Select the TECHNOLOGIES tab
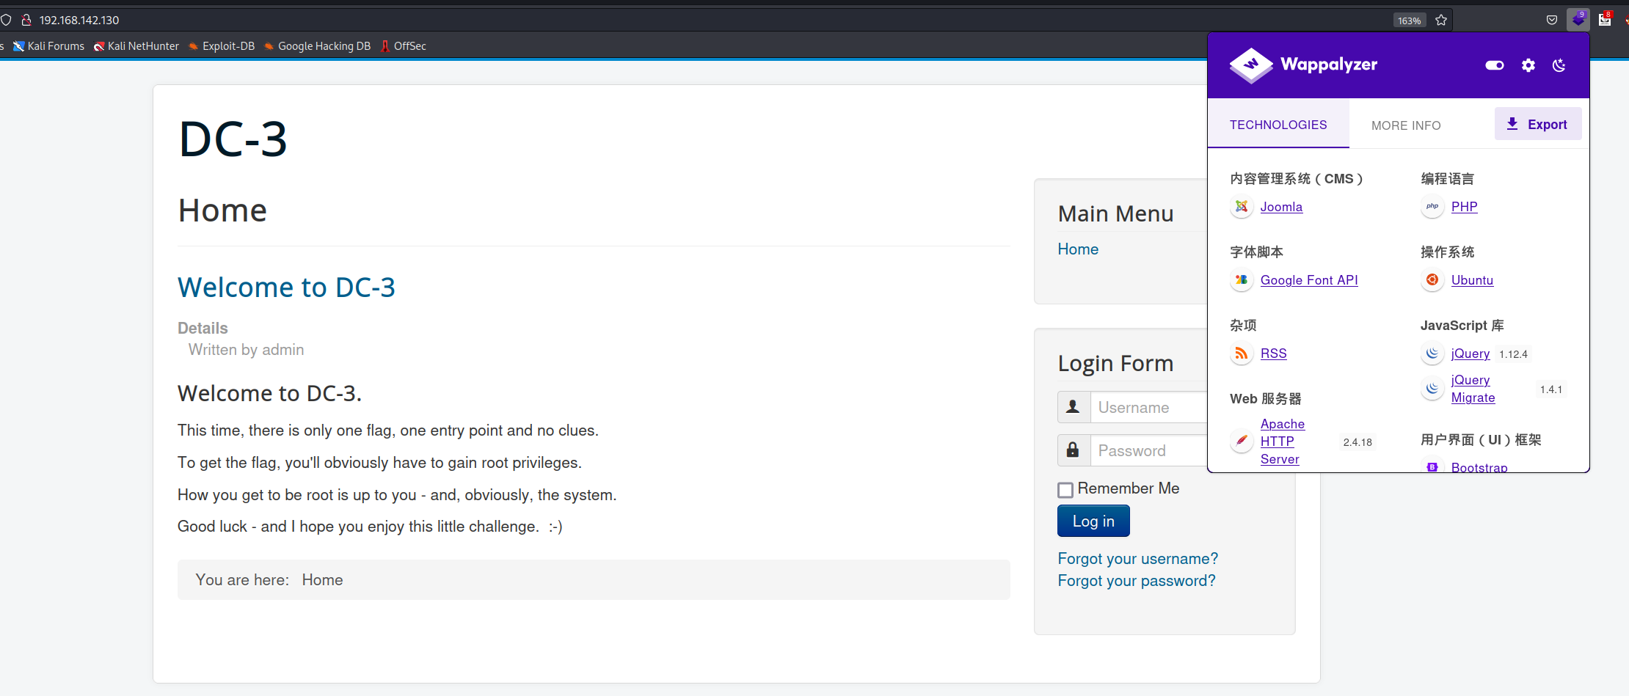The image size is (1629, 696). (x=1278, y=125)
